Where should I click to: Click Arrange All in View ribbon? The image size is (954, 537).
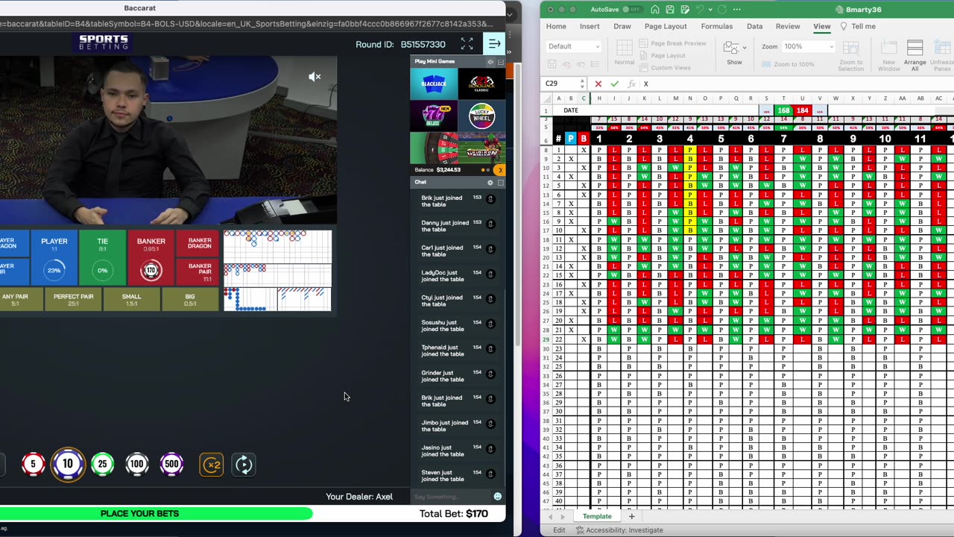click(x=914, y=56)
